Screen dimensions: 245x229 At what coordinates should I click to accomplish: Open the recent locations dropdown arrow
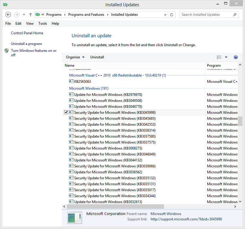24,15
